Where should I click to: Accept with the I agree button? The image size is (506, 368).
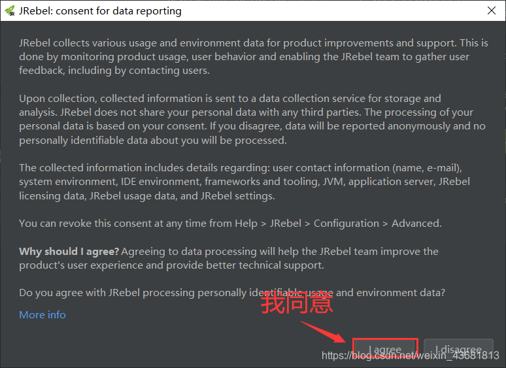(385, 349)
